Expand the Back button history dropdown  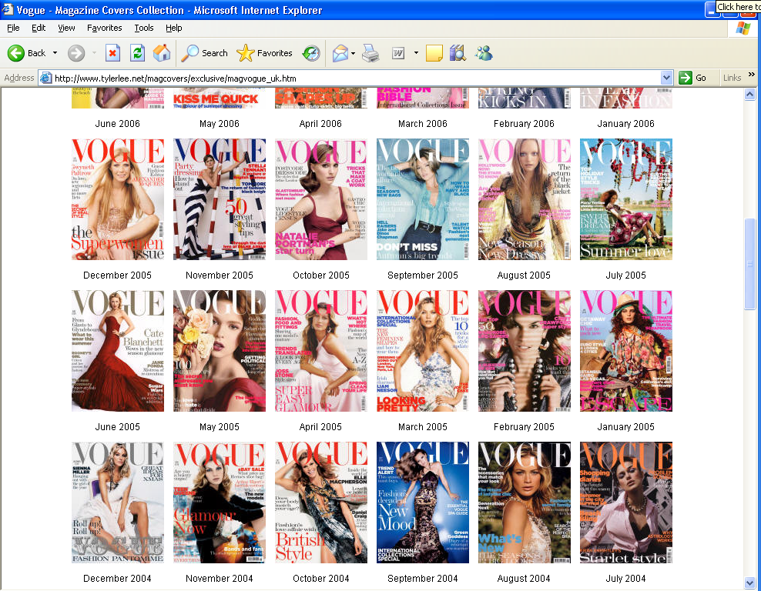tap(55, 53)
